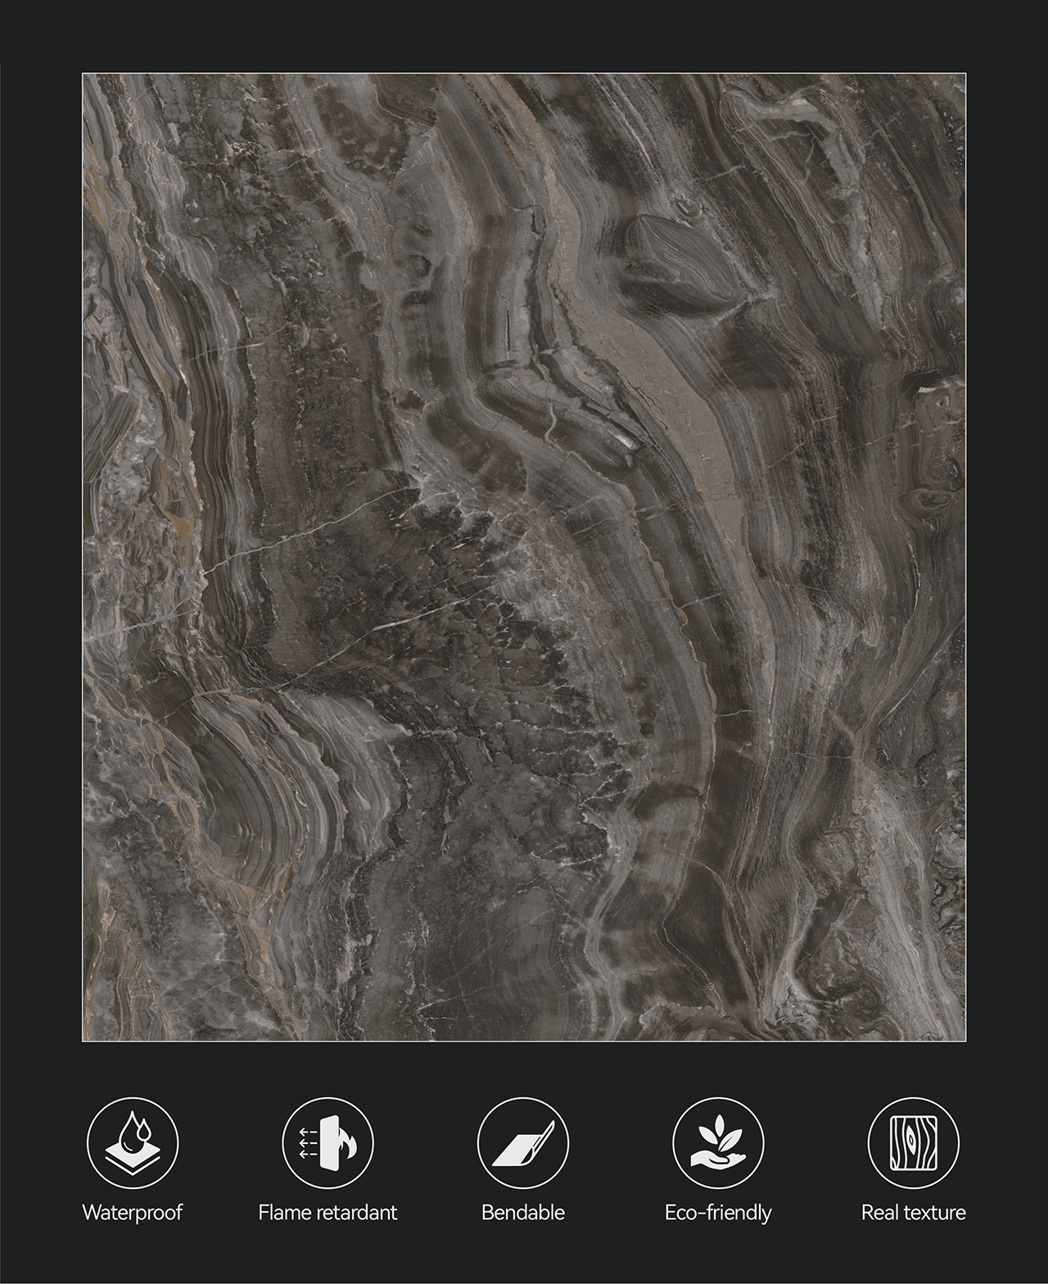This screenshot has width=1048, height=1284.
Task: Click the "Bendable" text label
Action: [522, 1212]
